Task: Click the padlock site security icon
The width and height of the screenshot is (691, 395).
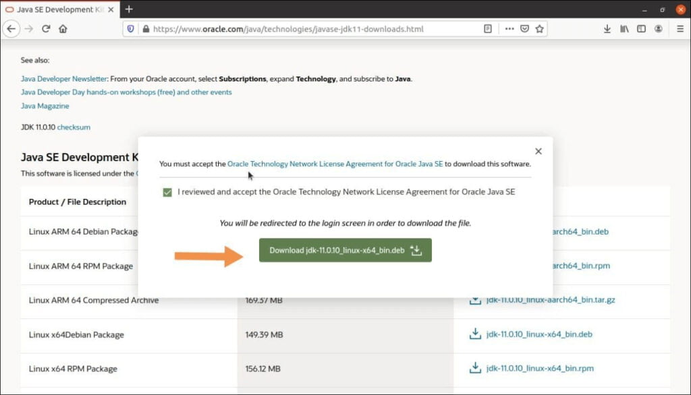Action: (x=146, y=29)
